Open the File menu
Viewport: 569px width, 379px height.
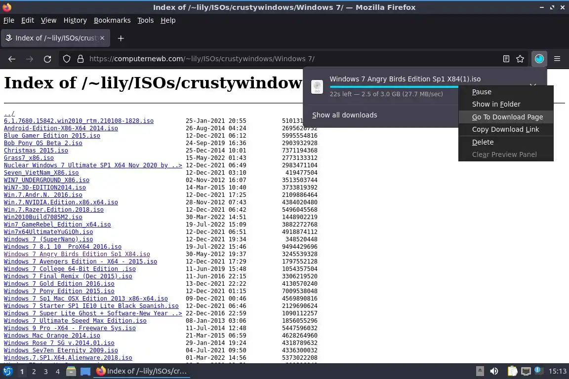(9, 20)
